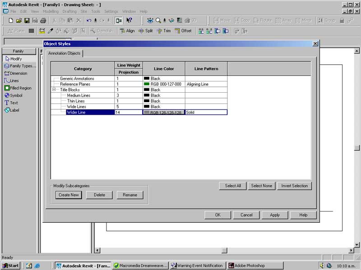Open the File menu
The image size is (361, 270).
coord(14,11)
